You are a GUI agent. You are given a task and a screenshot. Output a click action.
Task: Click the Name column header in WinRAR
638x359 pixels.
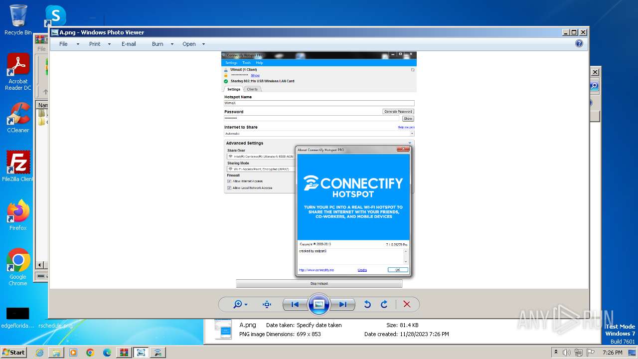tap(43, 105)
